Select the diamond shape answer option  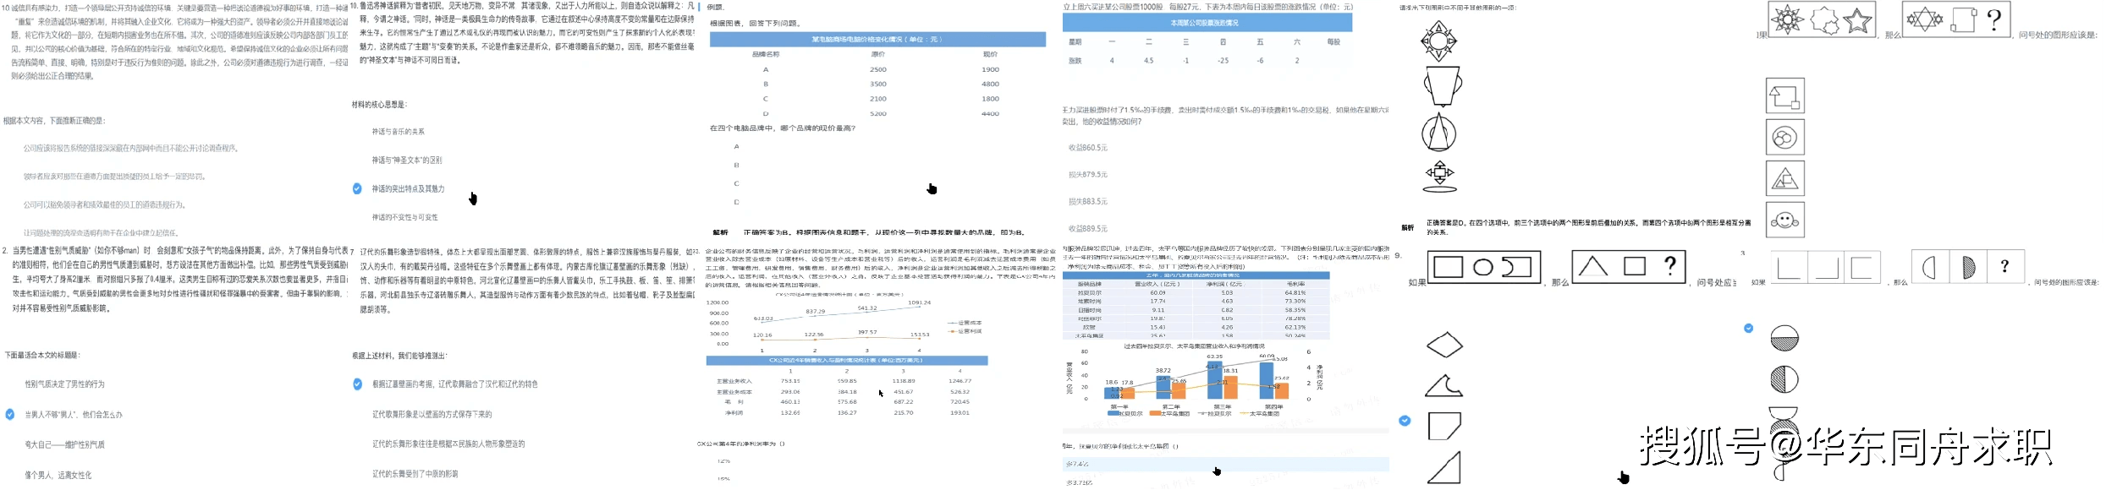[1444, 345]
